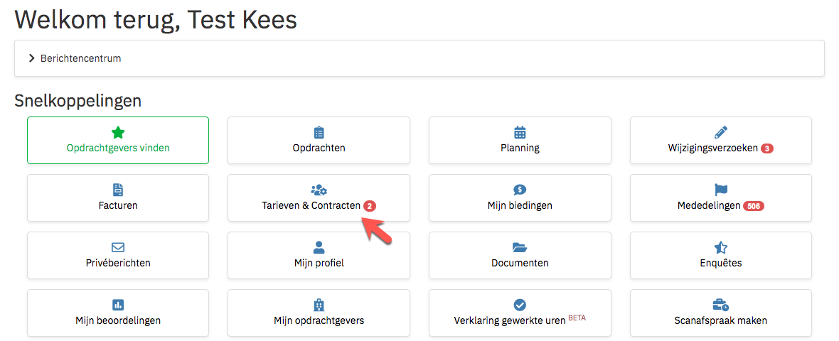Image resolution: width=839 pixels, height=341 pixels.
Task: Click the pencil icon above Wijzigingsverzoeken
Action: click(721, 133)
